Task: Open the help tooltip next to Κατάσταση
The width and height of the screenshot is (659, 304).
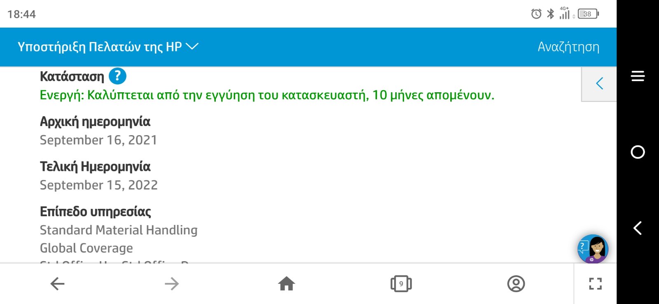Action: click(117, 76)
